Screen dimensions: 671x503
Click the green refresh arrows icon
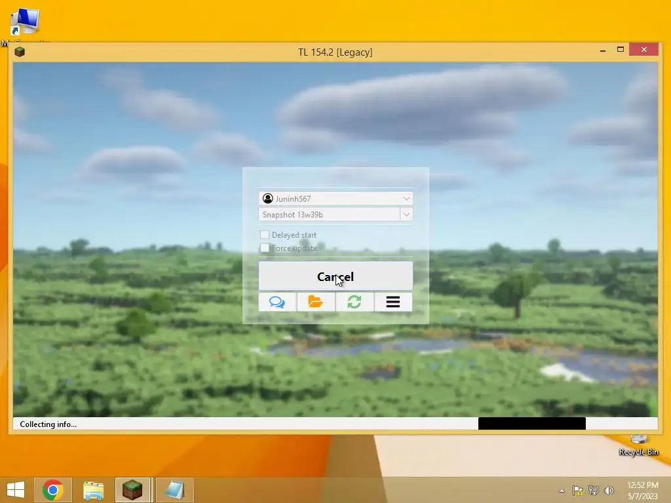tap(355, 302)
